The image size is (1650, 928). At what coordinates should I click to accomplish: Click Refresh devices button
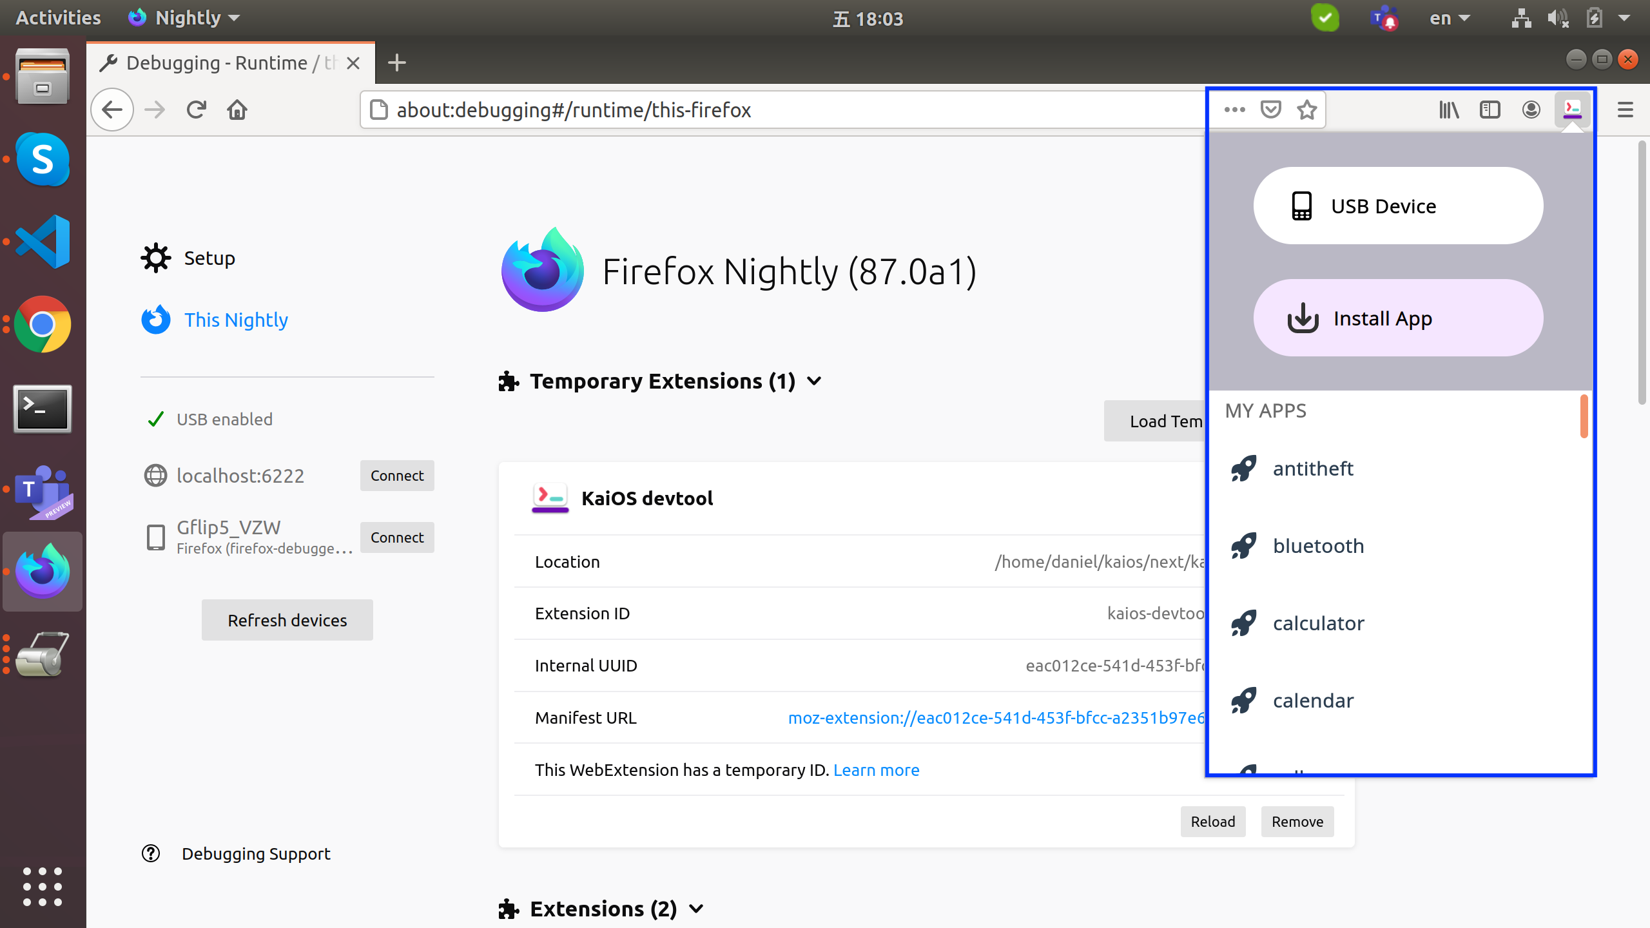tap(287, 620)
